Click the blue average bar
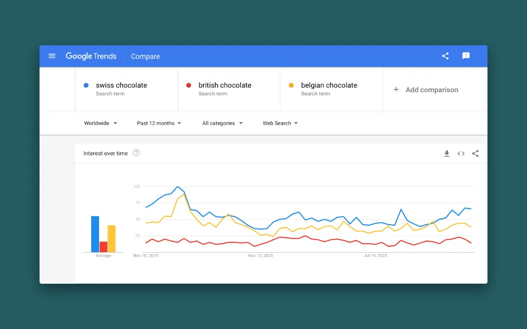 click(x=95, y=234)
